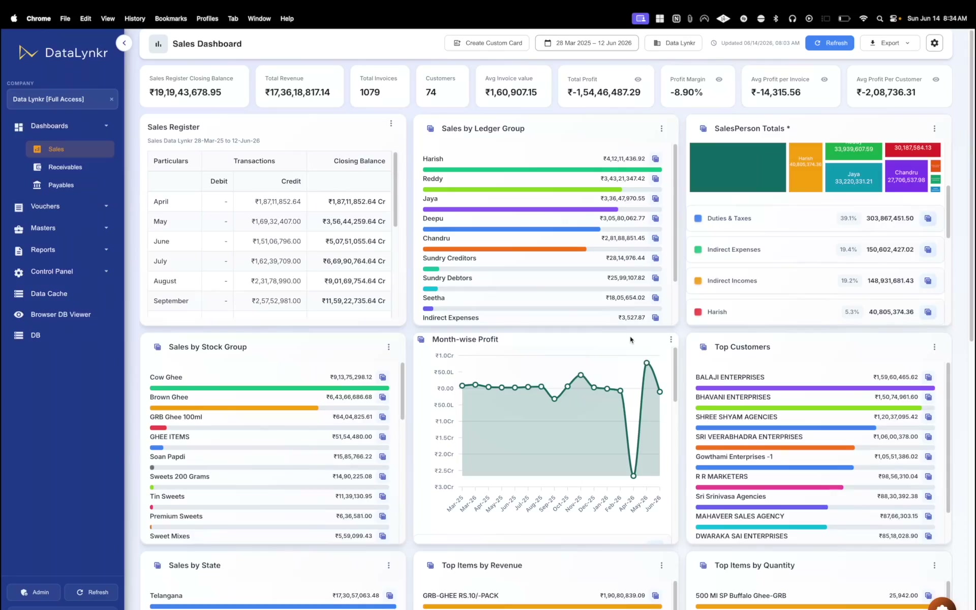Click the Admin button in sidebar footer
Viewport: 976px width, 610px height.
click(34, 592)
